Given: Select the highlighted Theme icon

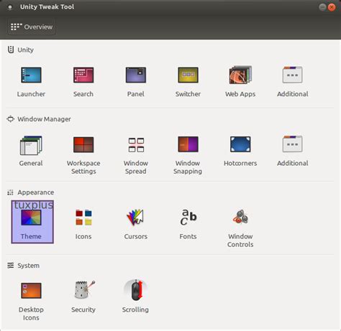Looking at the screenshot, I should pos(32,222).
